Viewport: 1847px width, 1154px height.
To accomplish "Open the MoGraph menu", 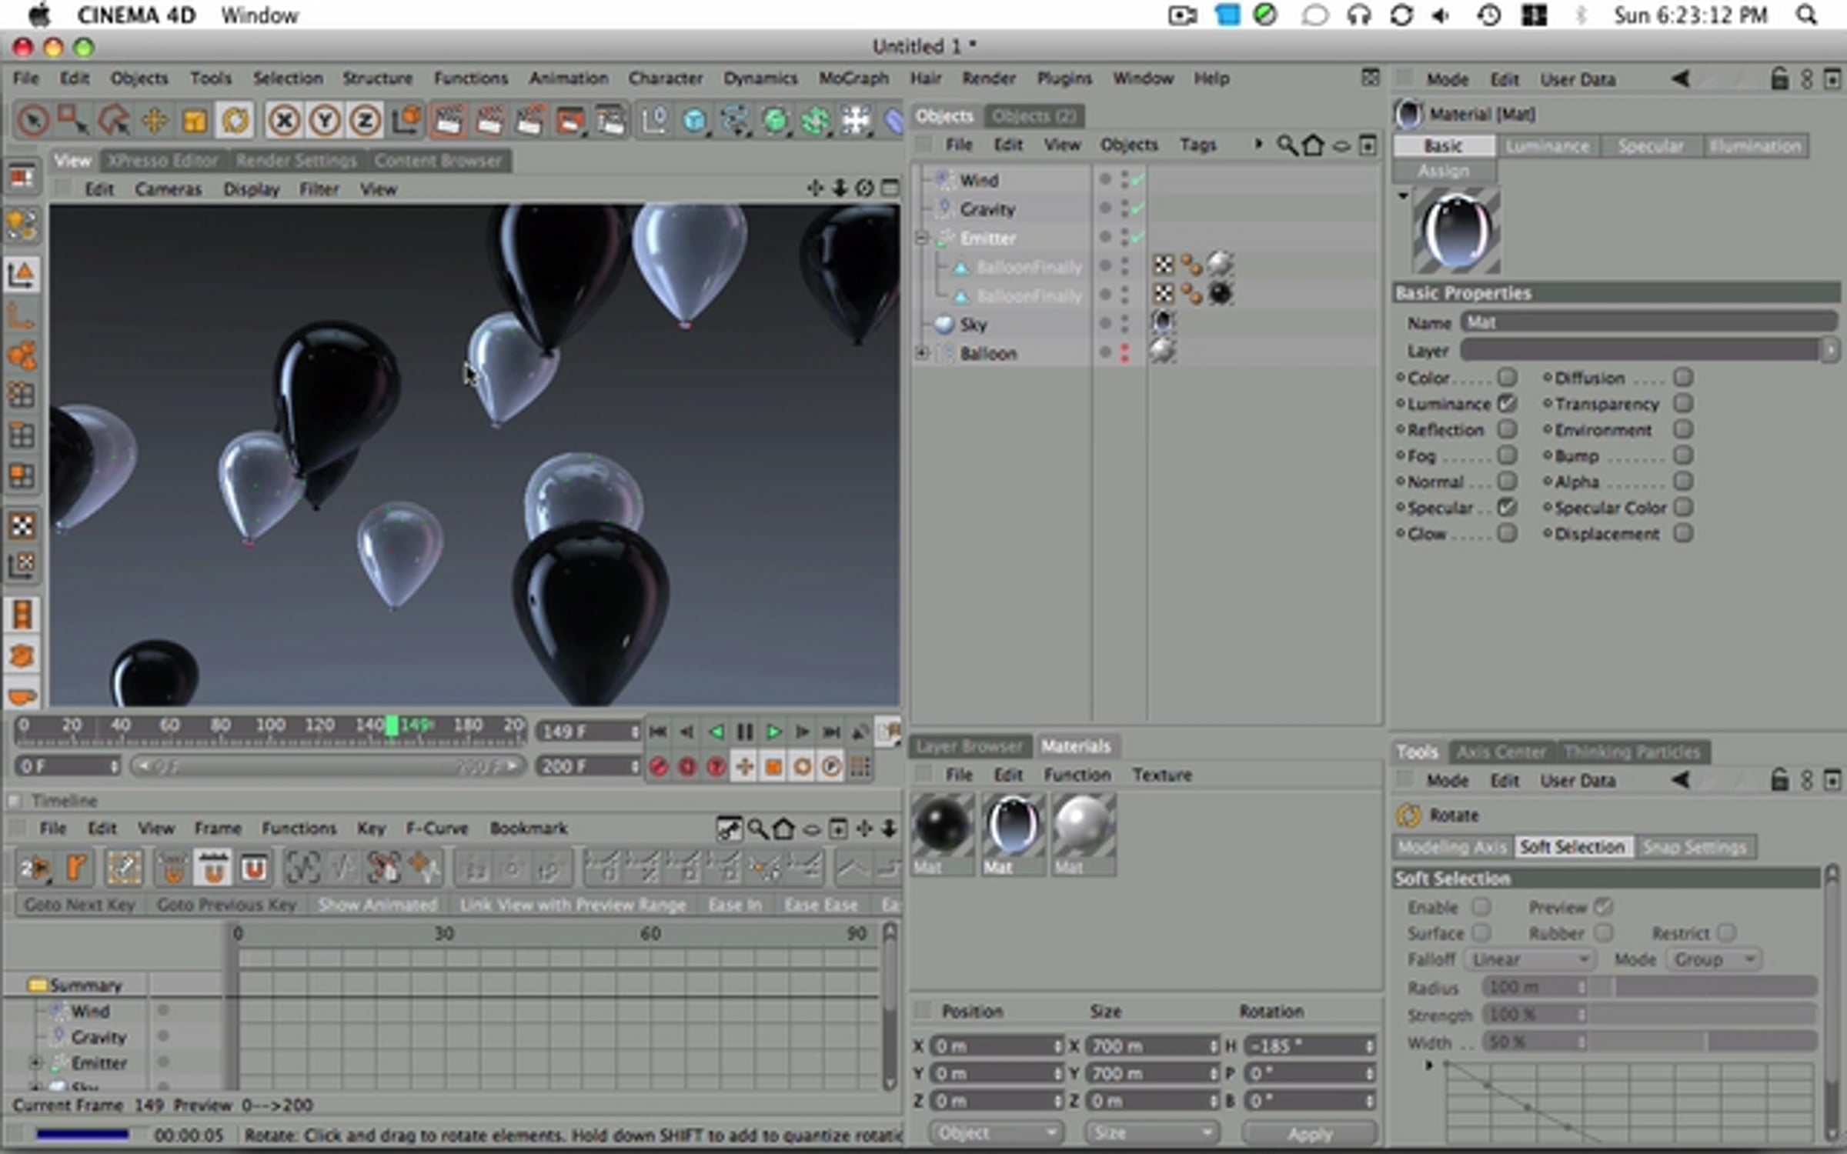I will click(x=853, y=78).
